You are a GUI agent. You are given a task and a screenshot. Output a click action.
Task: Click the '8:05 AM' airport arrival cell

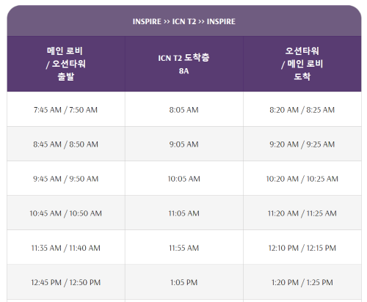(184, 109)
